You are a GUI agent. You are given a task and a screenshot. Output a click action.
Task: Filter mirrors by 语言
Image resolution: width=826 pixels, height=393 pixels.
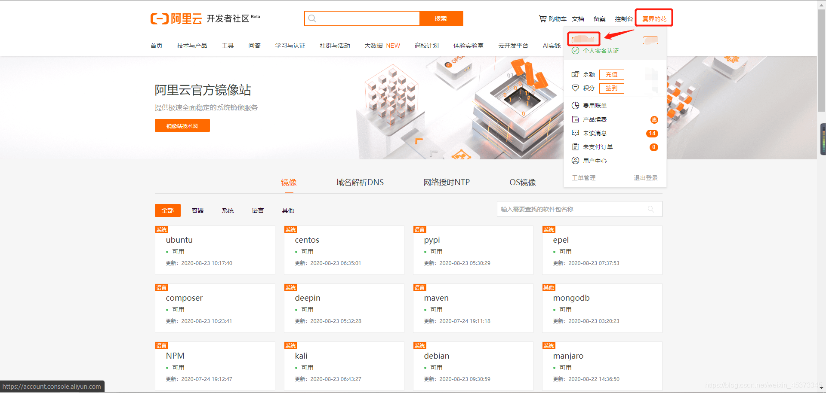[x=258, y=210]
